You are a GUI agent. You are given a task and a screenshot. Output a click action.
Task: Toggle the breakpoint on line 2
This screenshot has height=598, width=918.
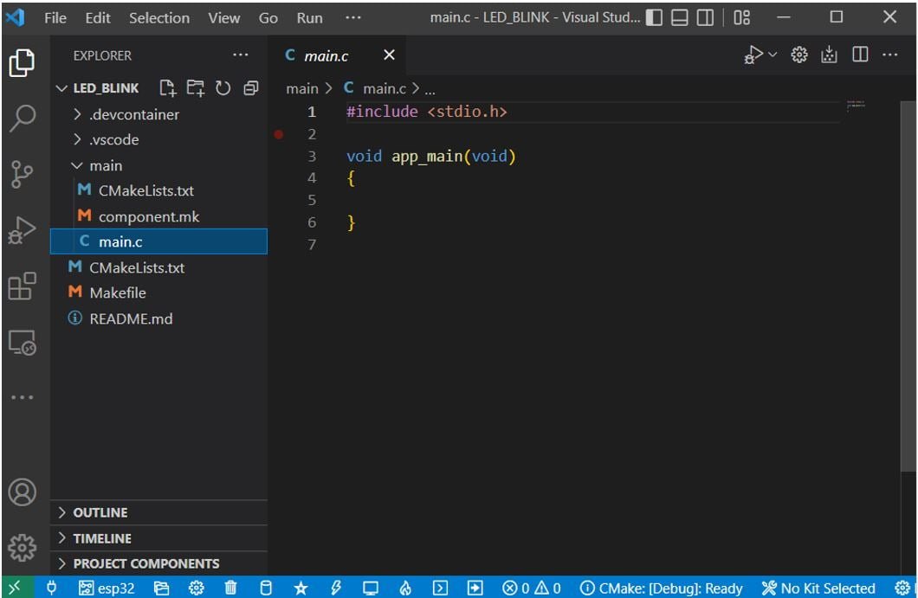click(279, 134)
